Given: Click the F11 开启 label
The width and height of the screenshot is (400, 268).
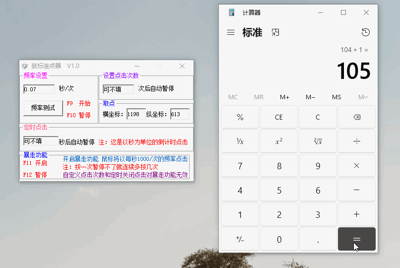Looking at the screenshot, I should tap(35, 163).
